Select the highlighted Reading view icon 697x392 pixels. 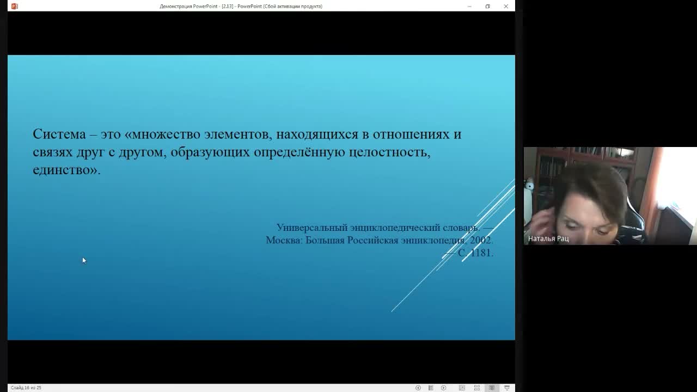click(492, 388)
